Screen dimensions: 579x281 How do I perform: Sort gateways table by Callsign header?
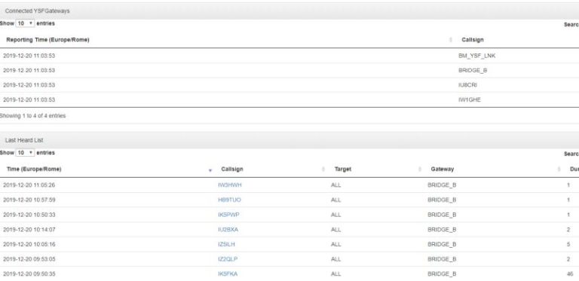[x=472, y=40]
